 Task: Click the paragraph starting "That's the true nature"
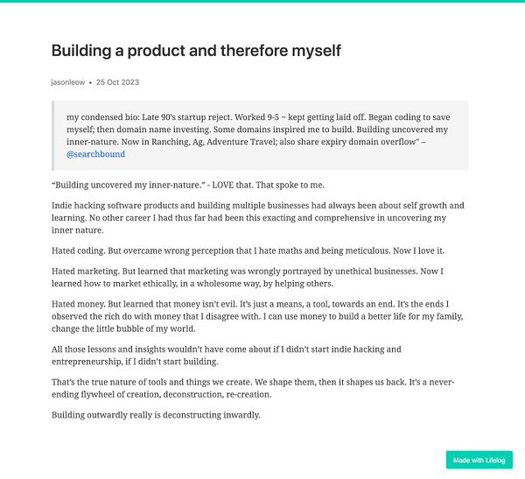258,389
